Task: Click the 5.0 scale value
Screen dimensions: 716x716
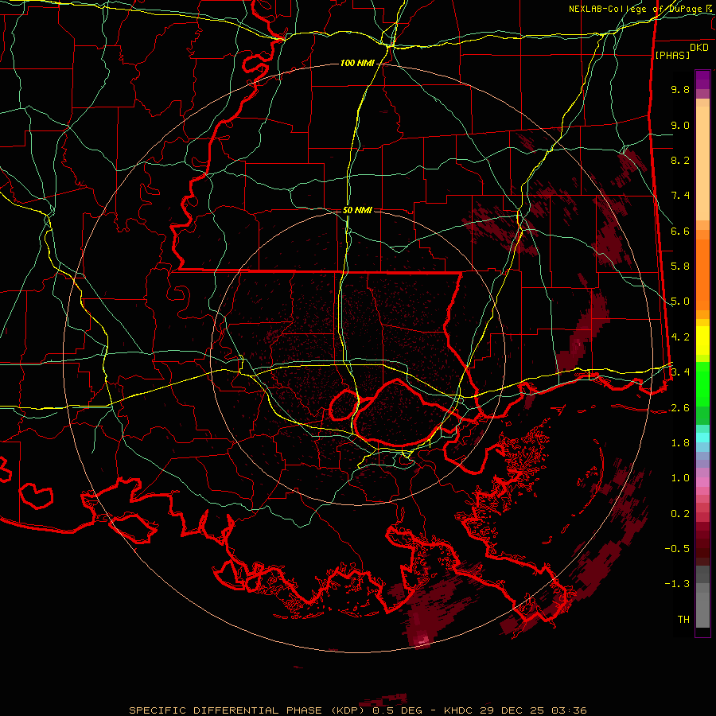Action: (680, 302)
